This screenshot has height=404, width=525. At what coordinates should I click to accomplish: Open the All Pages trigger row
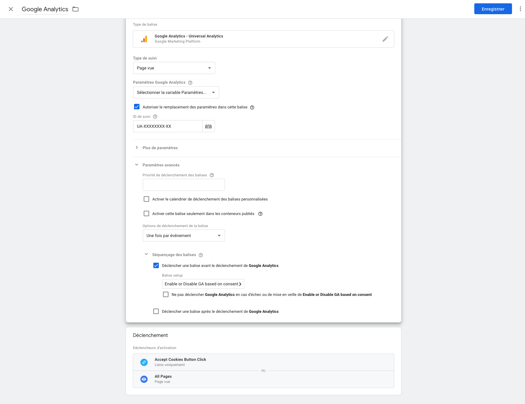pos(264,379)
